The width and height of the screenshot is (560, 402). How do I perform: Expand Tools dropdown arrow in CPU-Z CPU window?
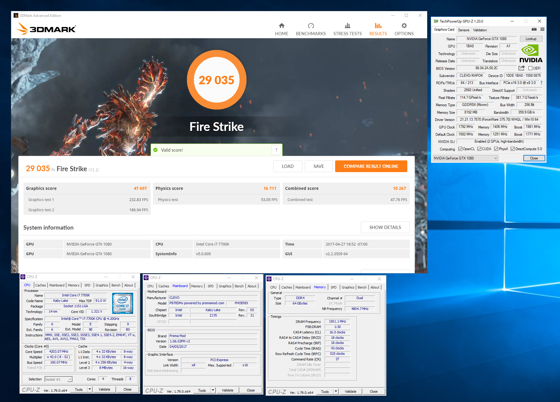point(90,389)
